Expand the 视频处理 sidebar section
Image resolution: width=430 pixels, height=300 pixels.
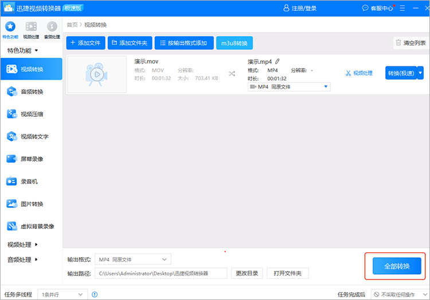[x=22, y=244]
